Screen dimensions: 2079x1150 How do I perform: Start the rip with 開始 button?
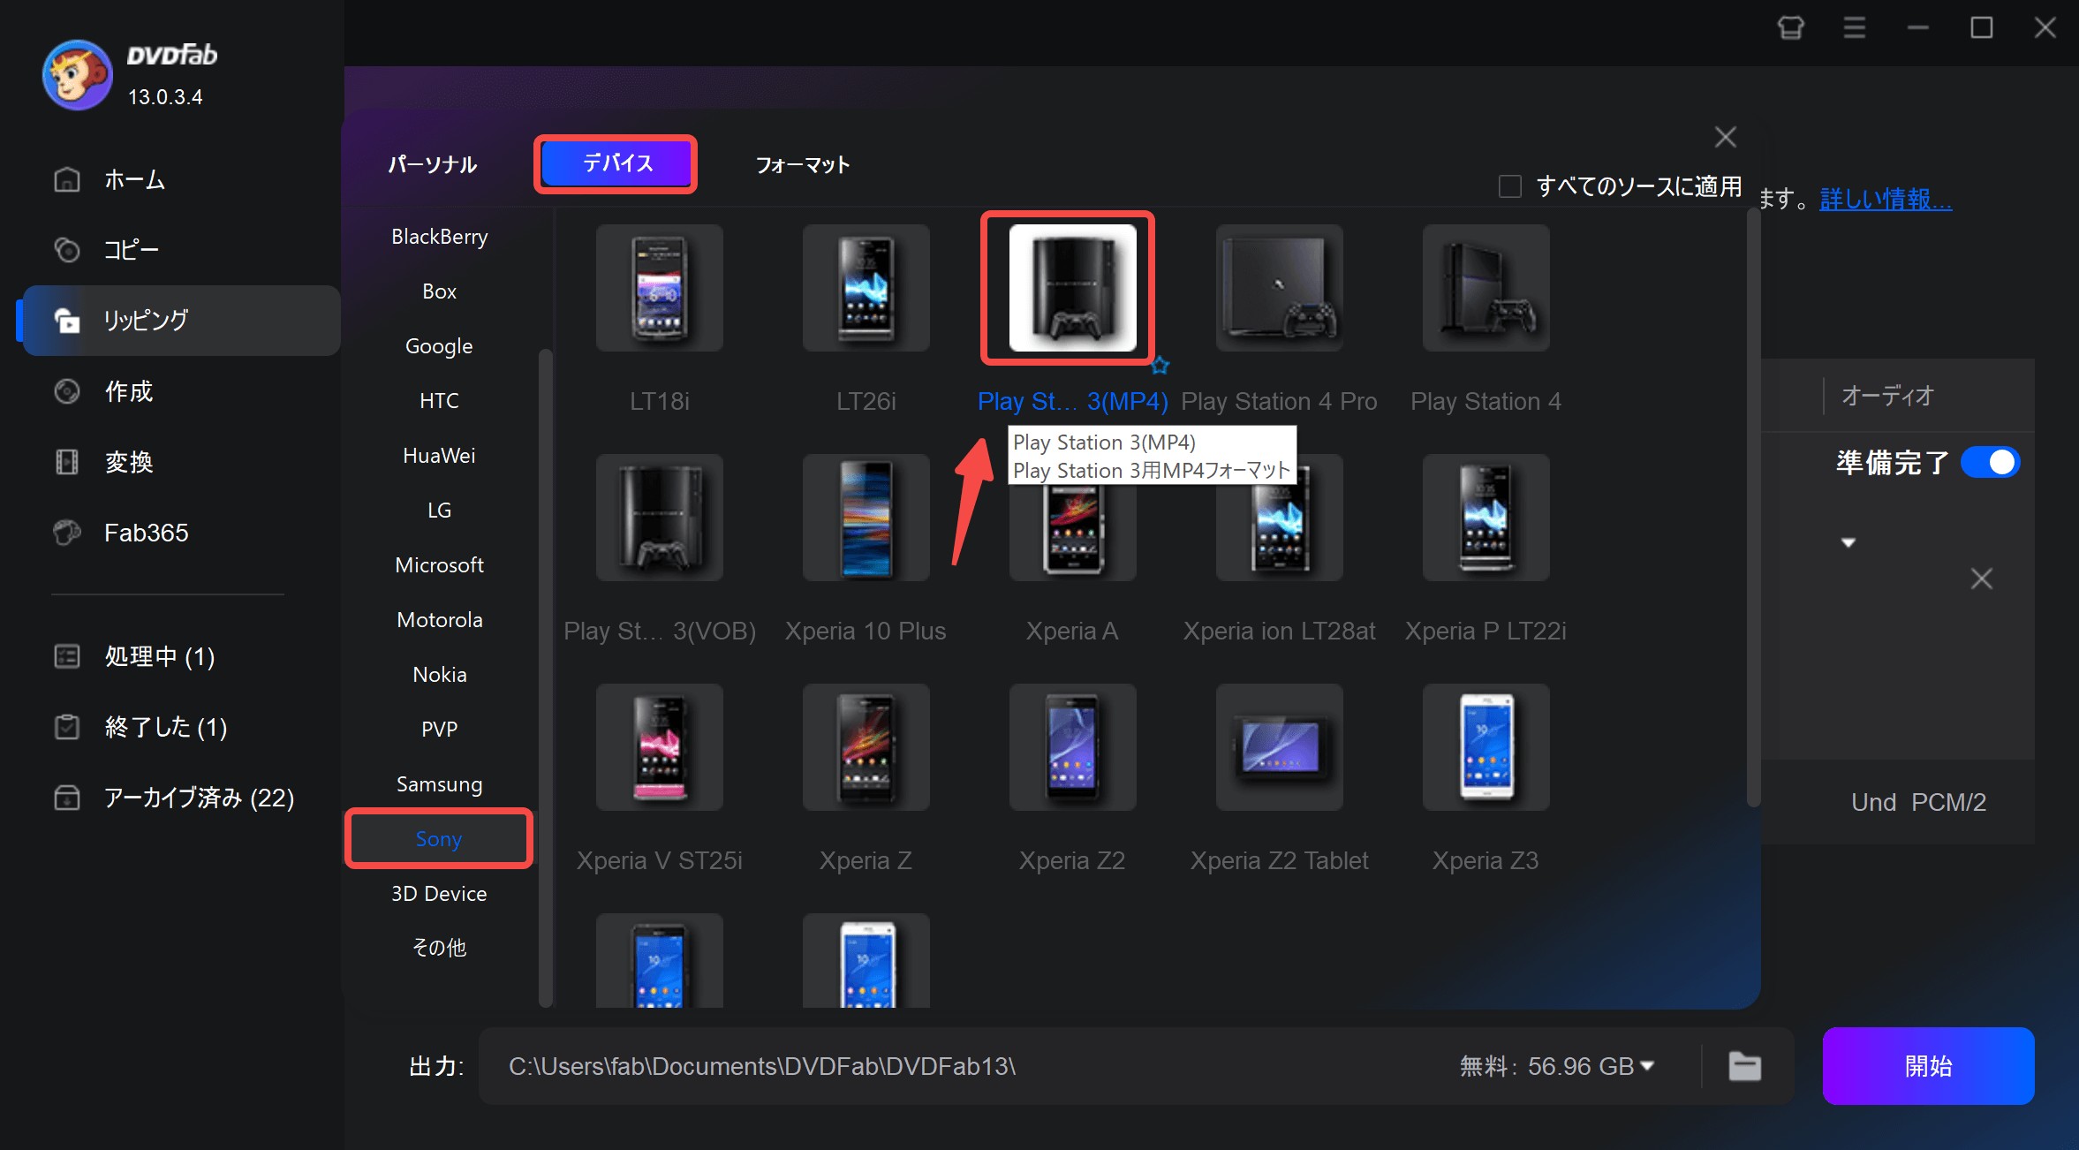(1928, 1066)
